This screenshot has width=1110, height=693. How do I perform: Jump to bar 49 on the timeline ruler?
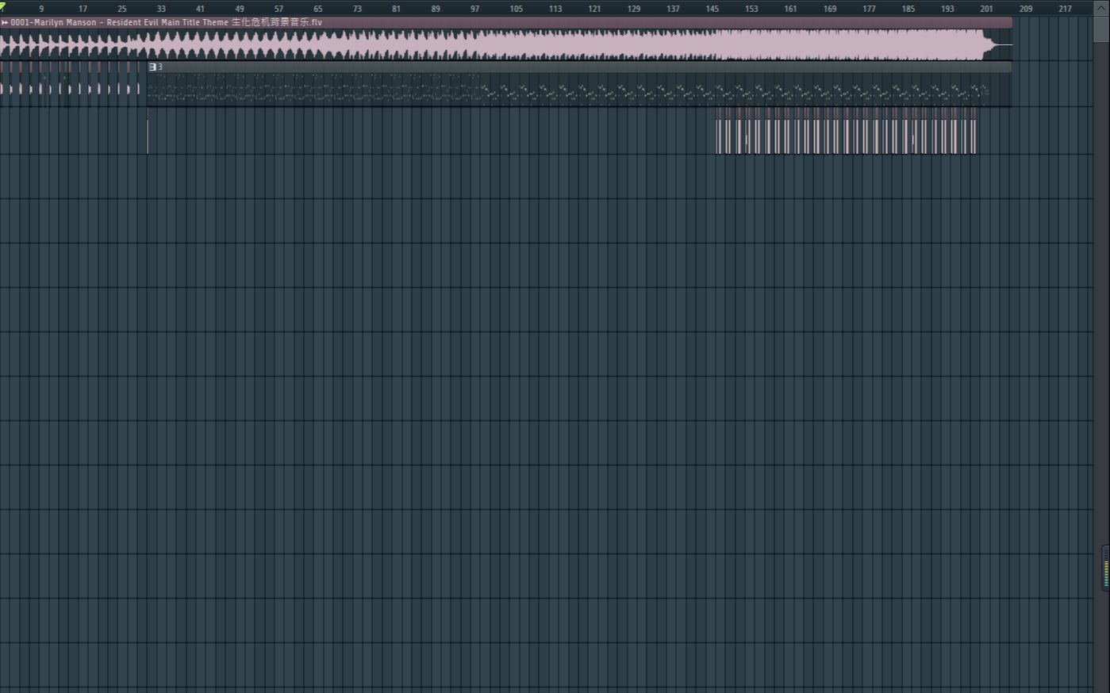[240, 9]
